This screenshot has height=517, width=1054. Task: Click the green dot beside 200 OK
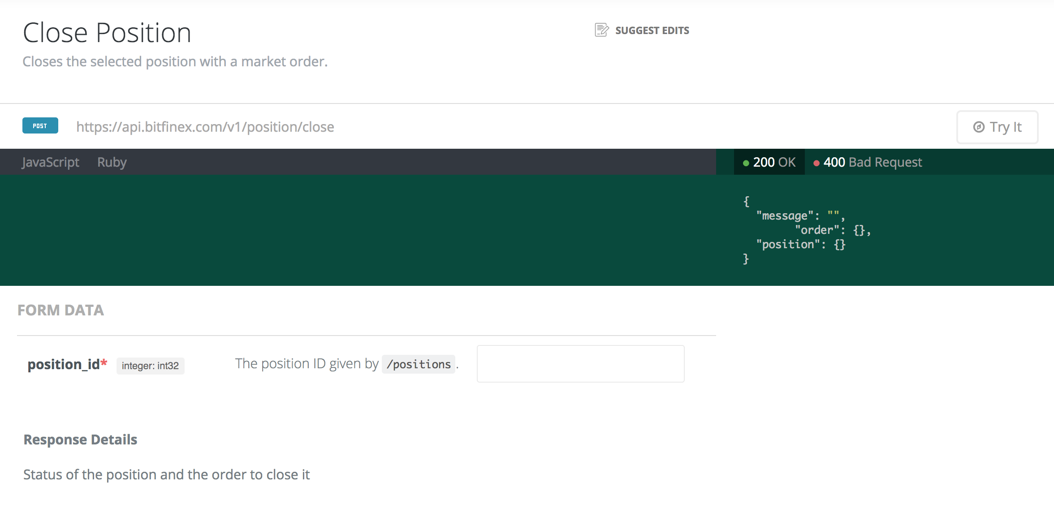pyautogui.click(x=745, y=163)
